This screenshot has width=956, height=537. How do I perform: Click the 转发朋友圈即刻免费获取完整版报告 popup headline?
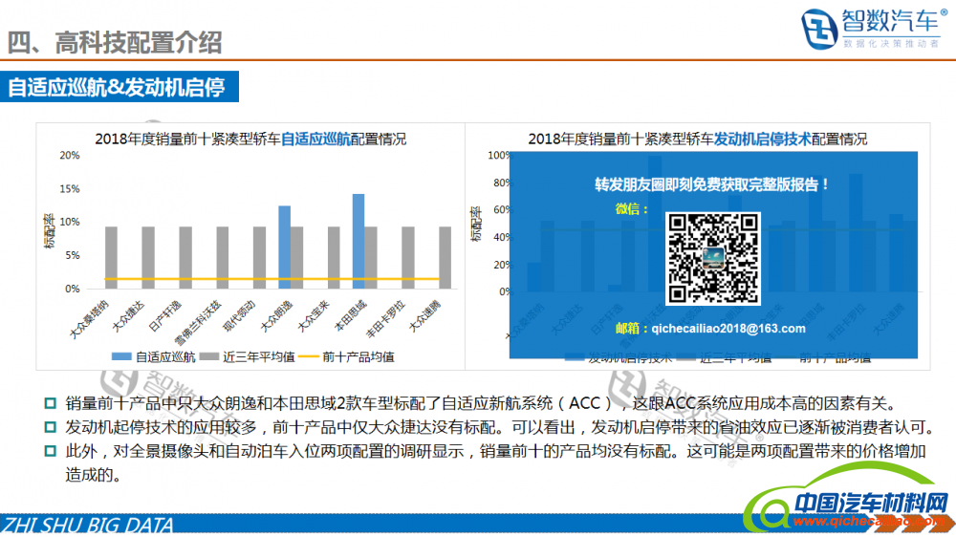point(712,183)
